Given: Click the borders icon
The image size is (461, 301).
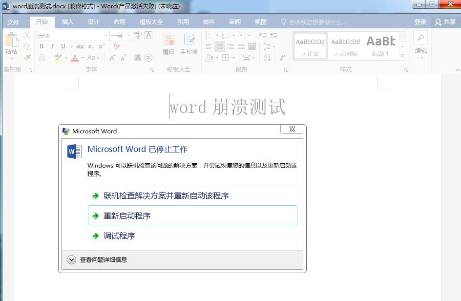Looking at the screenshot, I should (x=225, y=58).
